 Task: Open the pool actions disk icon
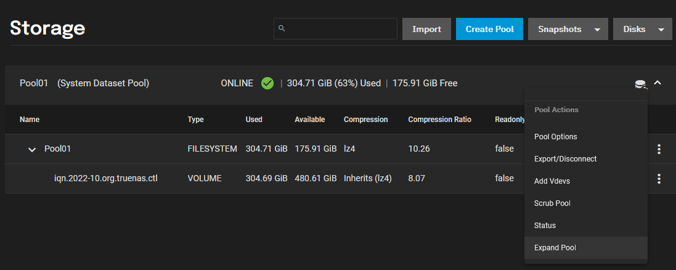click(641, 84)
